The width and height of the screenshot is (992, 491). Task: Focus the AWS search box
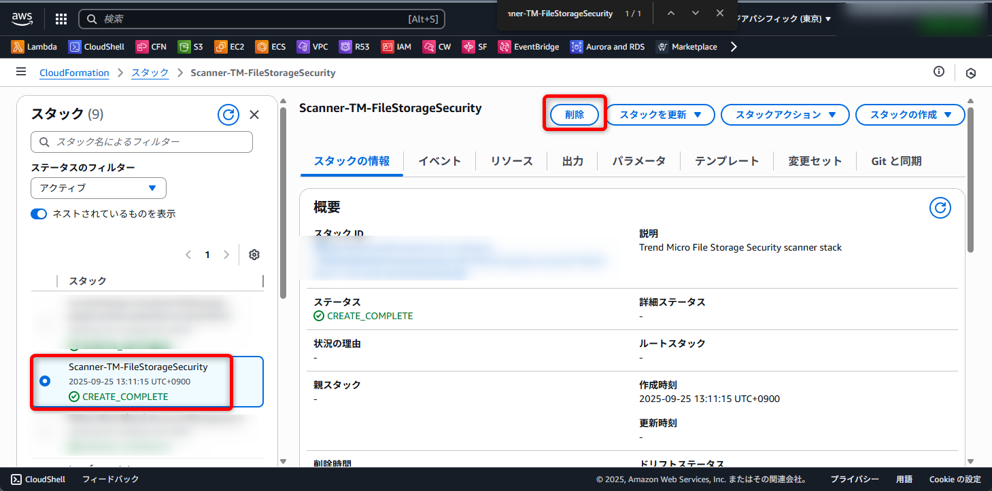tap(262, 19)
